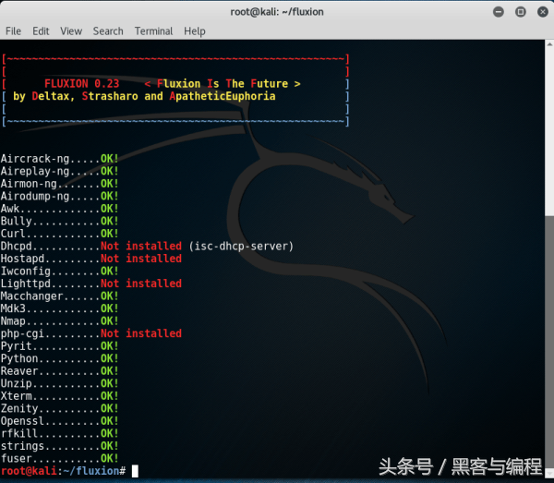The width and height of the screenshot is (554, 483).
Task: Click the Openssl status line
Action: point(59,421)
